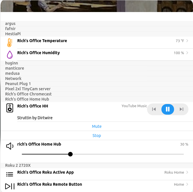193x192 pixels.
Task: Click the play-pause icon for Roku Remote Button
Action: tap(10, 186)
